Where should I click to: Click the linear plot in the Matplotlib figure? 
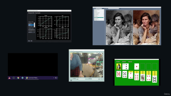pos(46,21)
